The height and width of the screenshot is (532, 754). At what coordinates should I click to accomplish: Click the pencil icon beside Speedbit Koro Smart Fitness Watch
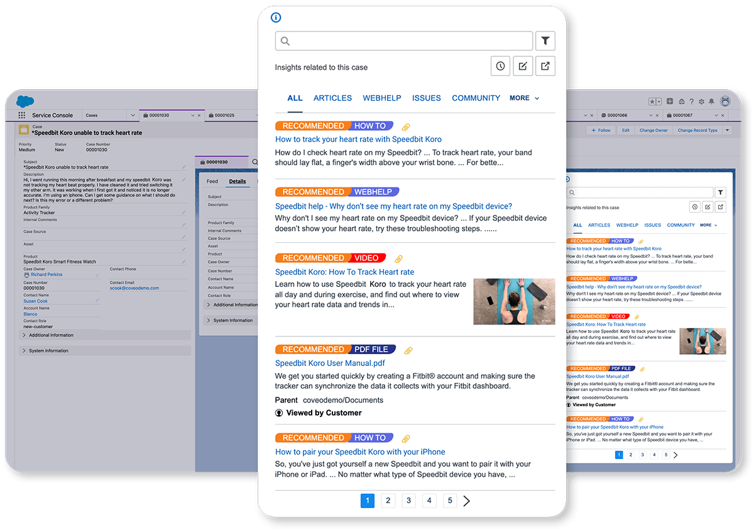pos(184,262)
